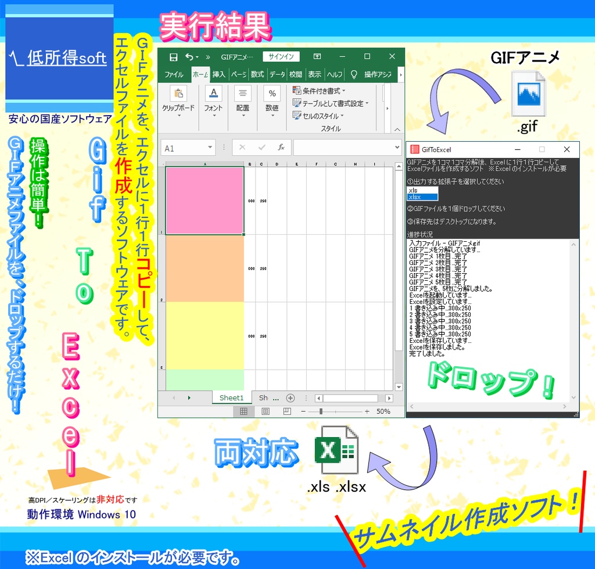Save the workbook from quick access toolbar

pos(173,56)
